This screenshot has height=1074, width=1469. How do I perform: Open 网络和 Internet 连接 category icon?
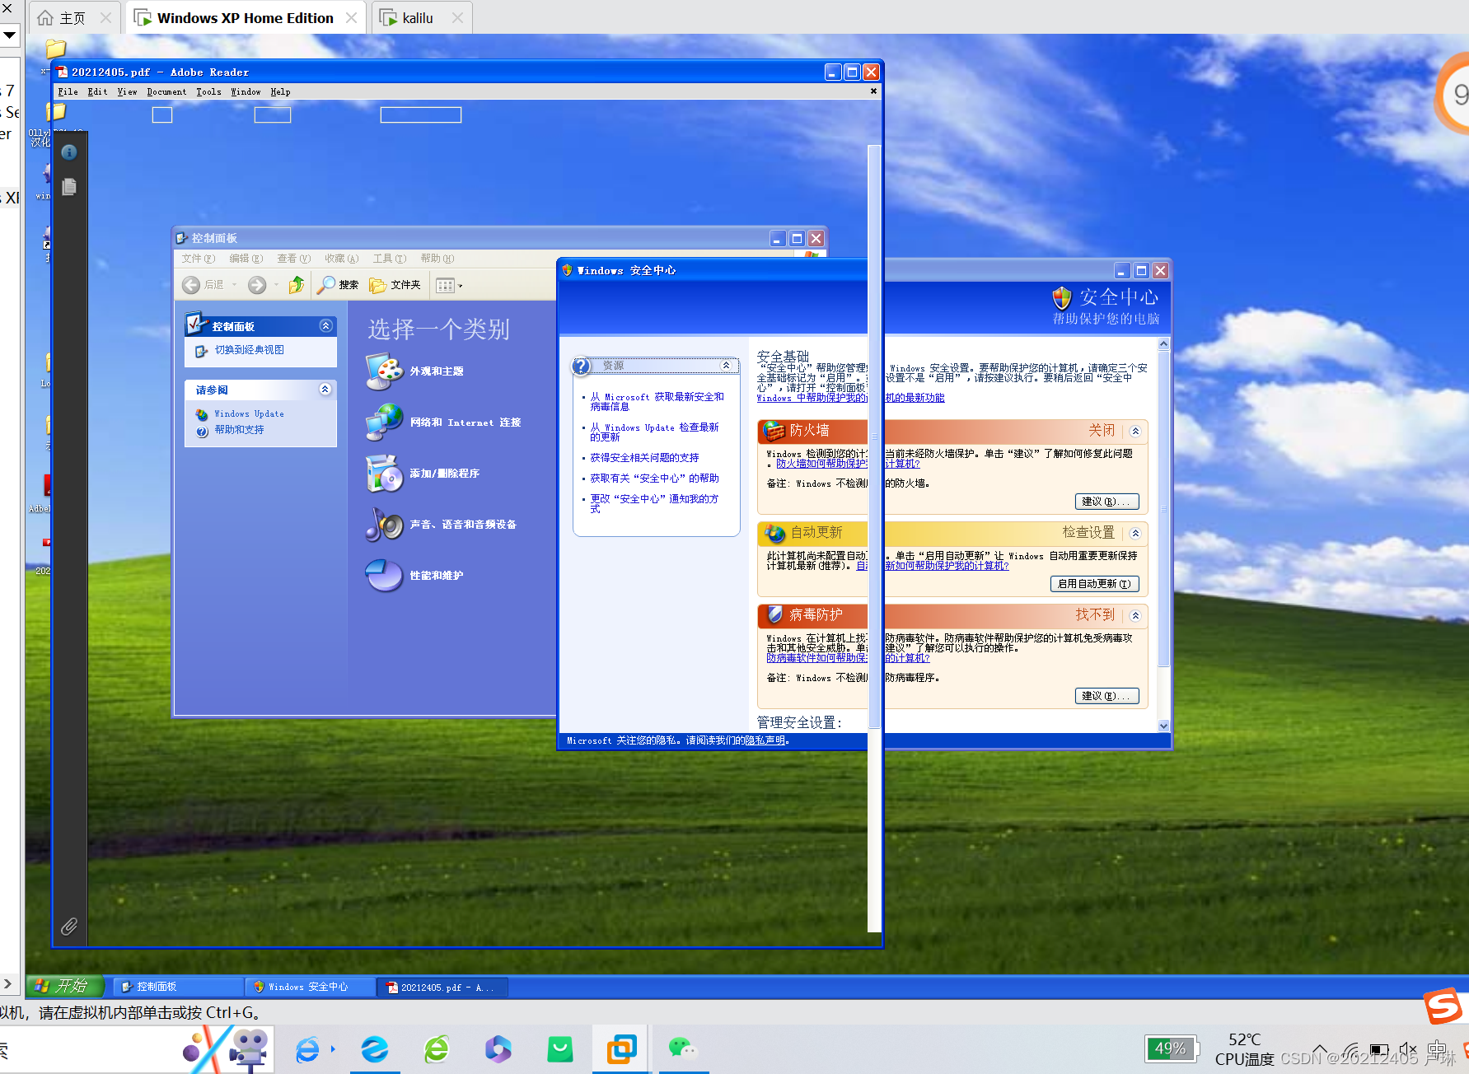pyautogui.click(x=384, y=423)
